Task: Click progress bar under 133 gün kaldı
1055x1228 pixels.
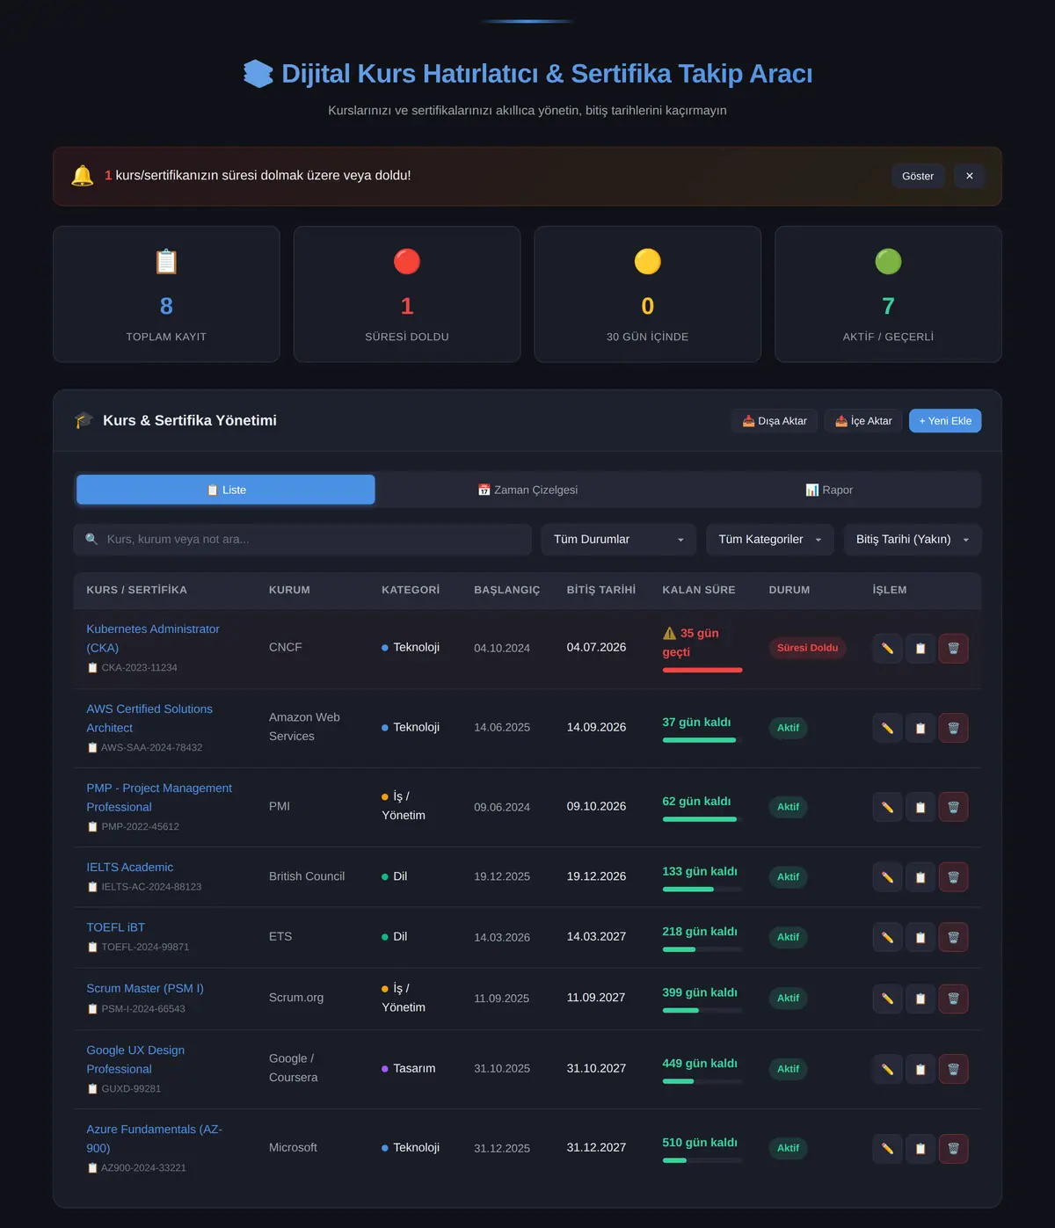Action: 702,890
